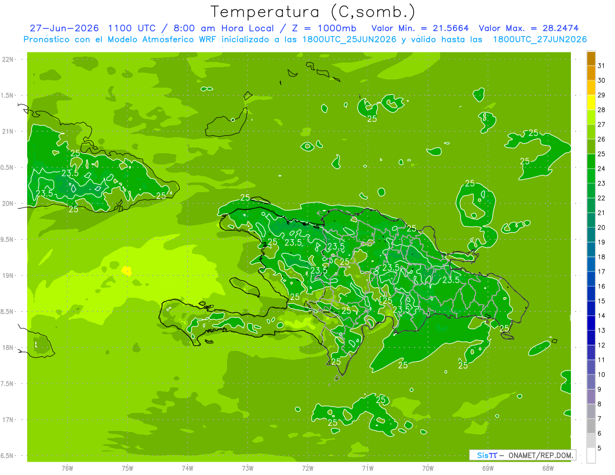
Task: Click the colorbar scale label '27'
Action: coord(602,125)
